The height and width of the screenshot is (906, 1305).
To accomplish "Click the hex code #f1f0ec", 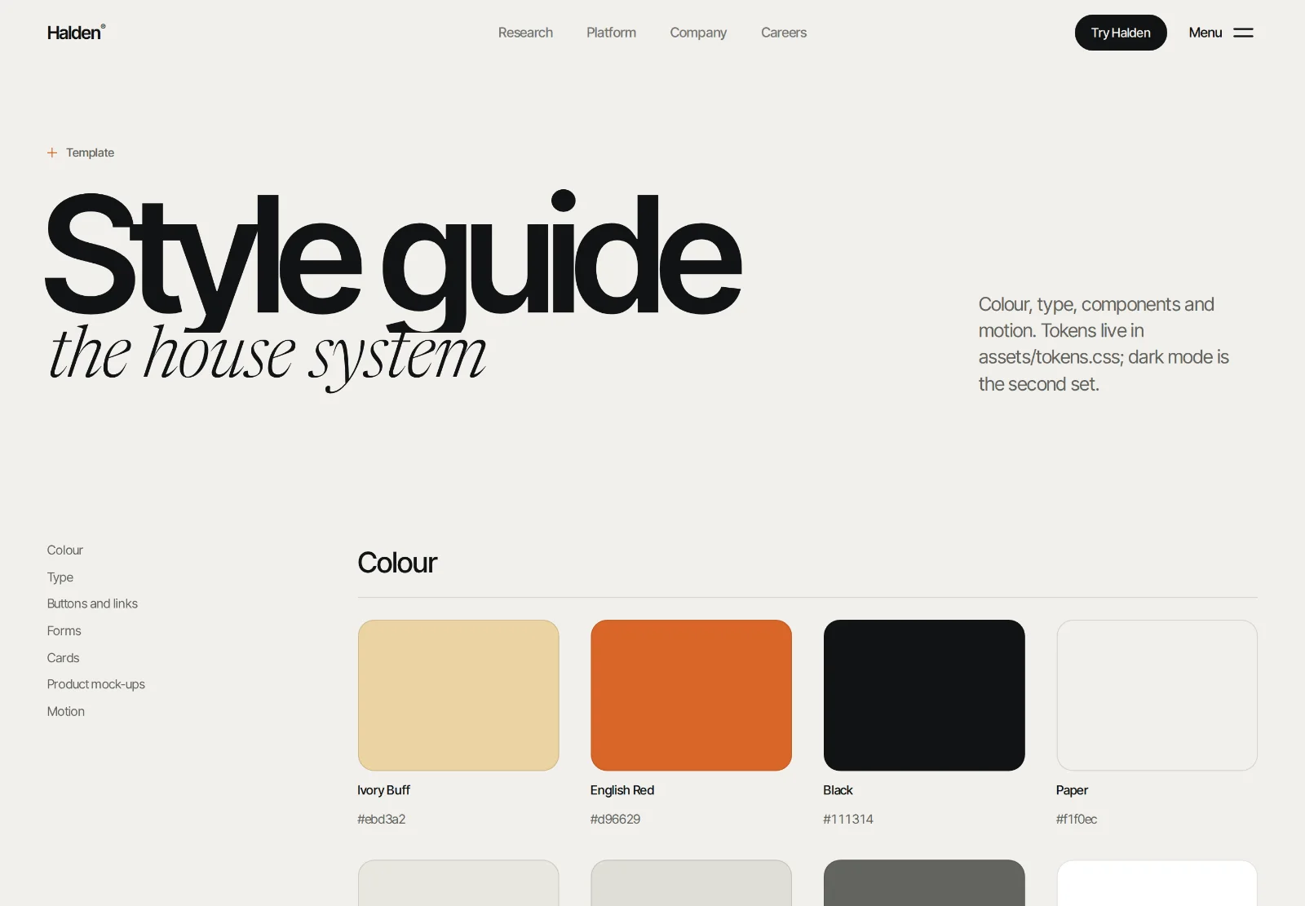I will coord(1077,819).
